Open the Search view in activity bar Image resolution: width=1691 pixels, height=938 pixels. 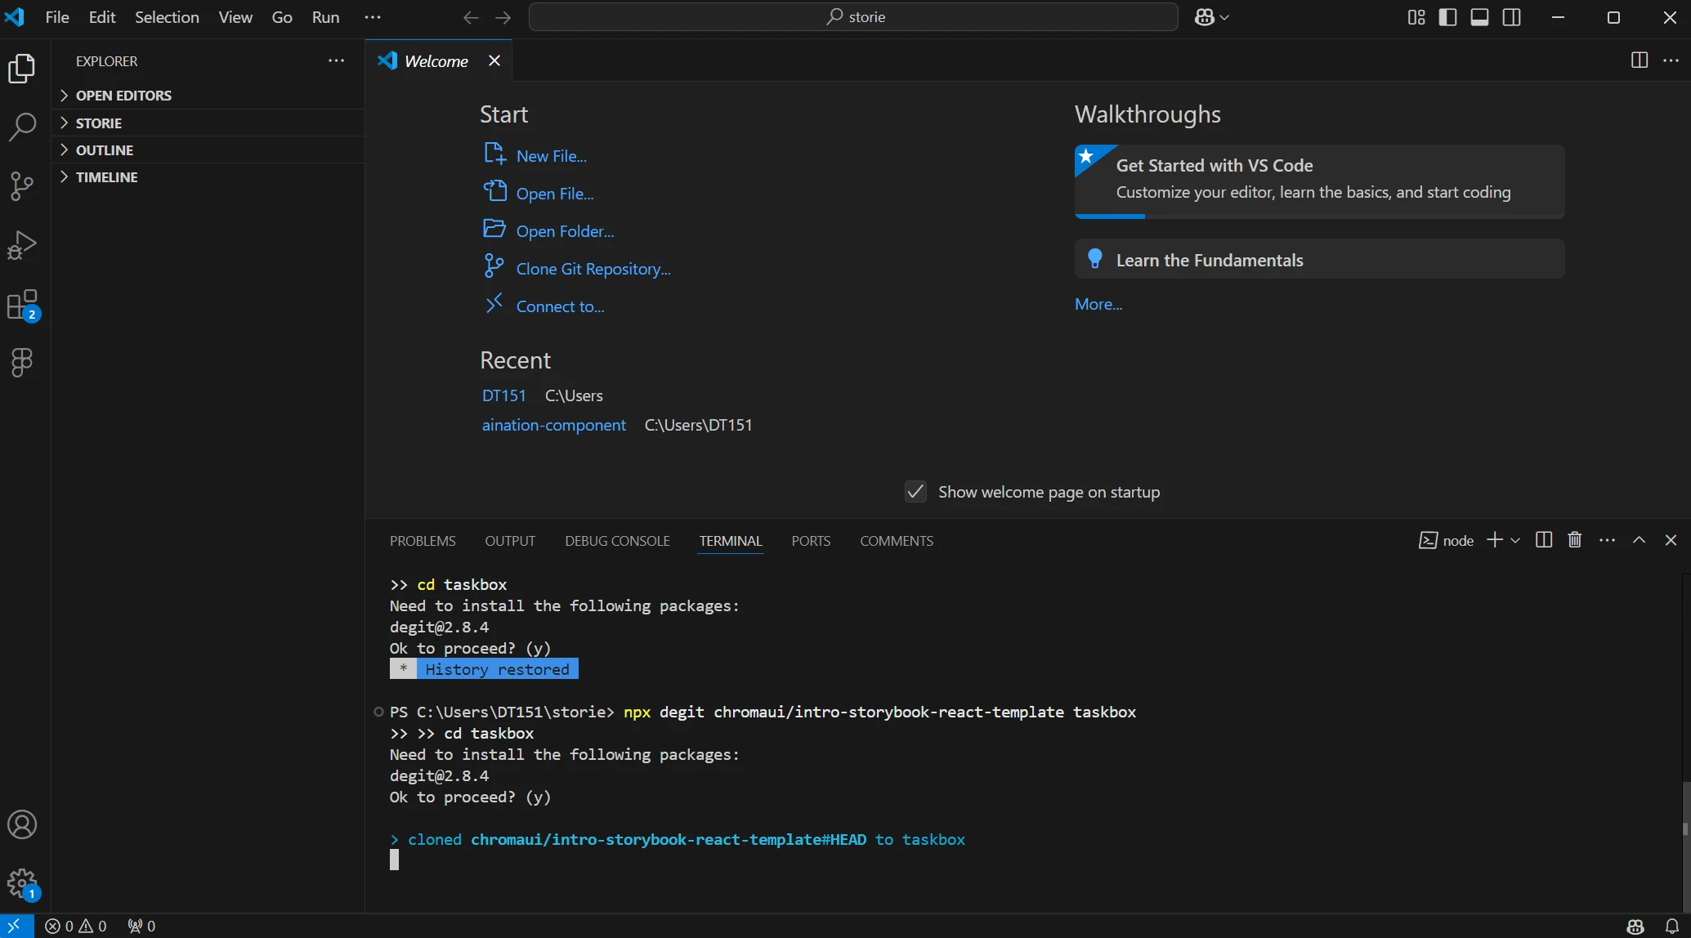point(22,127)
